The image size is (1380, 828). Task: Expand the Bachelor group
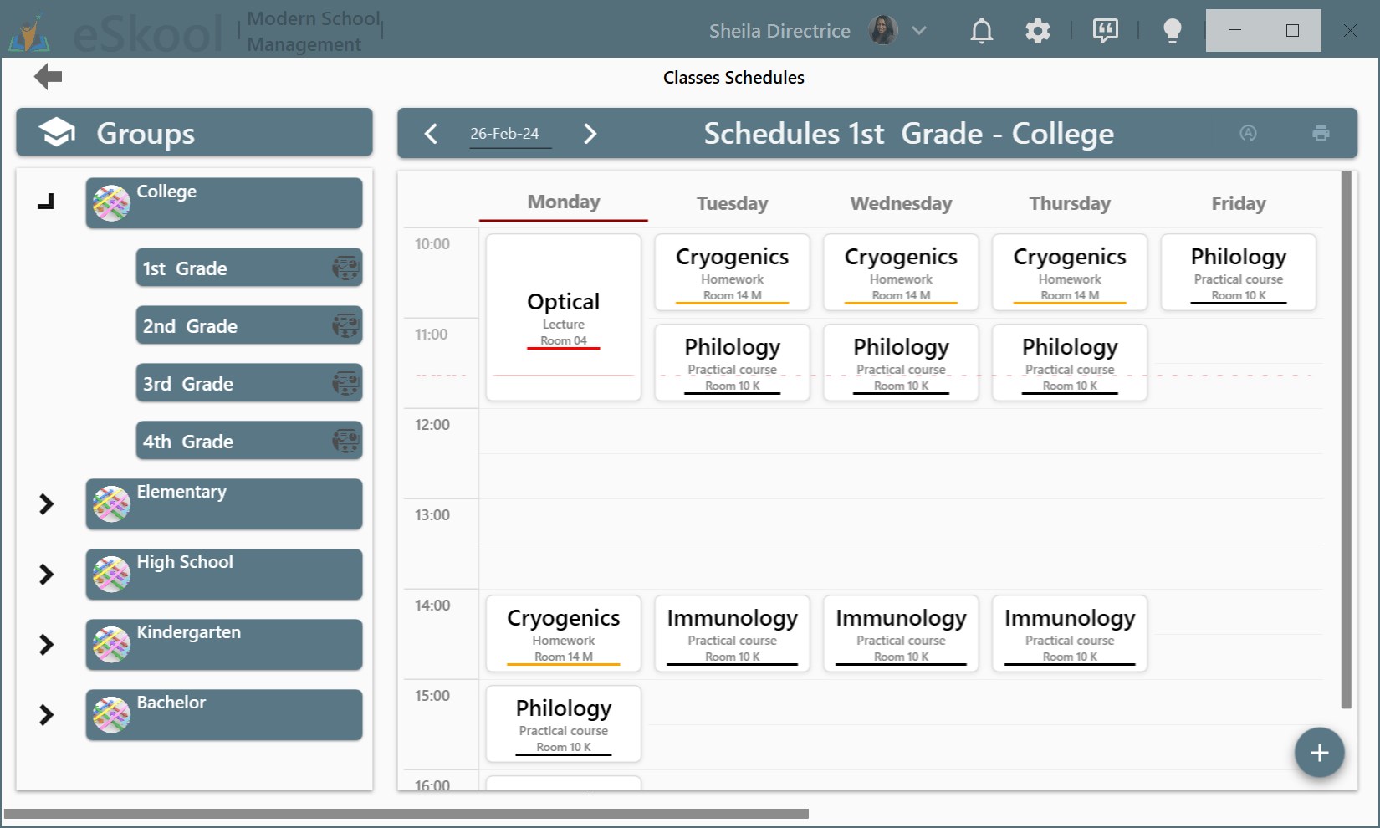pos(47,714)
